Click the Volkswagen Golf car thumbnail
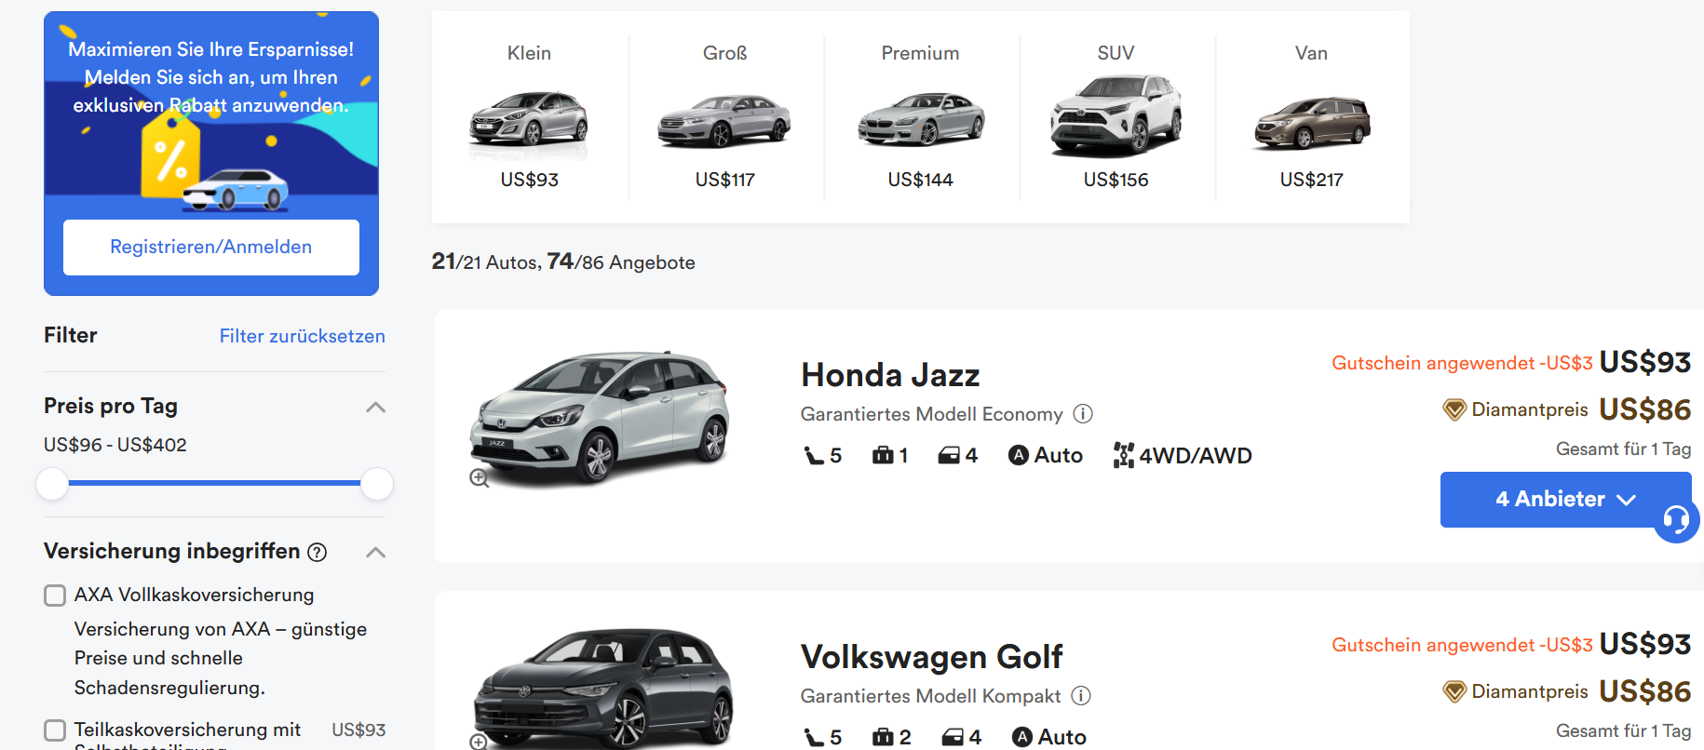This screenshot has height=750, width=1704. (602, 689)
